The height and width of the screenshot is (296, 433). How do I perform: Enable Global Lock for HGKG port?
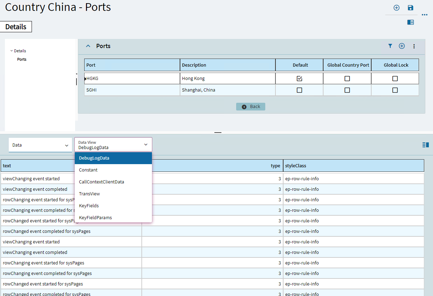point(395,79)
